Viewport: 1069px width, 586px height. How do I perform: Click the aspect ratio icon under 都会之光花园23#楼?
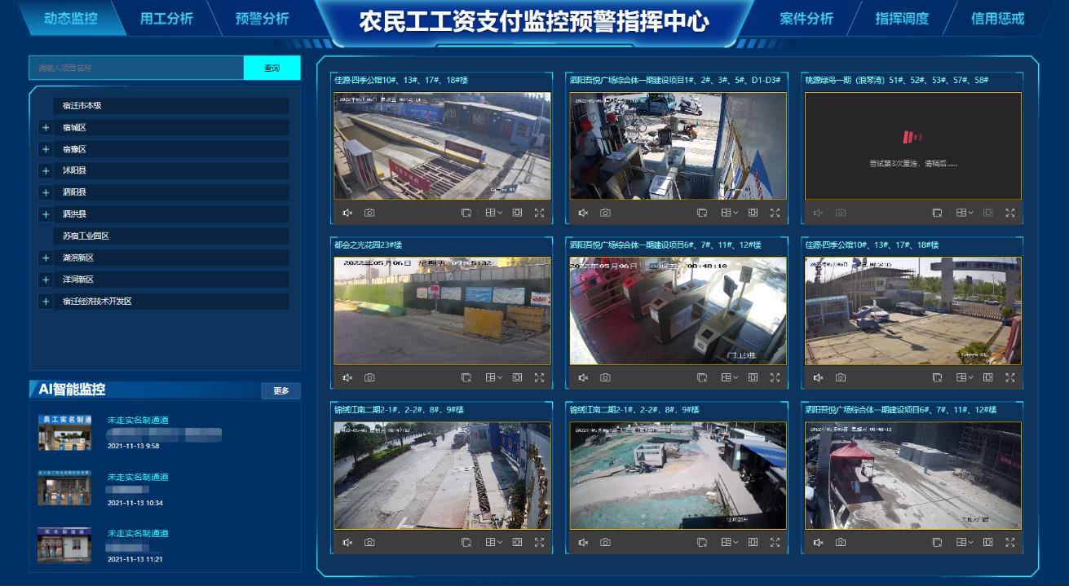pyautogui.click(x=517, y=377)
